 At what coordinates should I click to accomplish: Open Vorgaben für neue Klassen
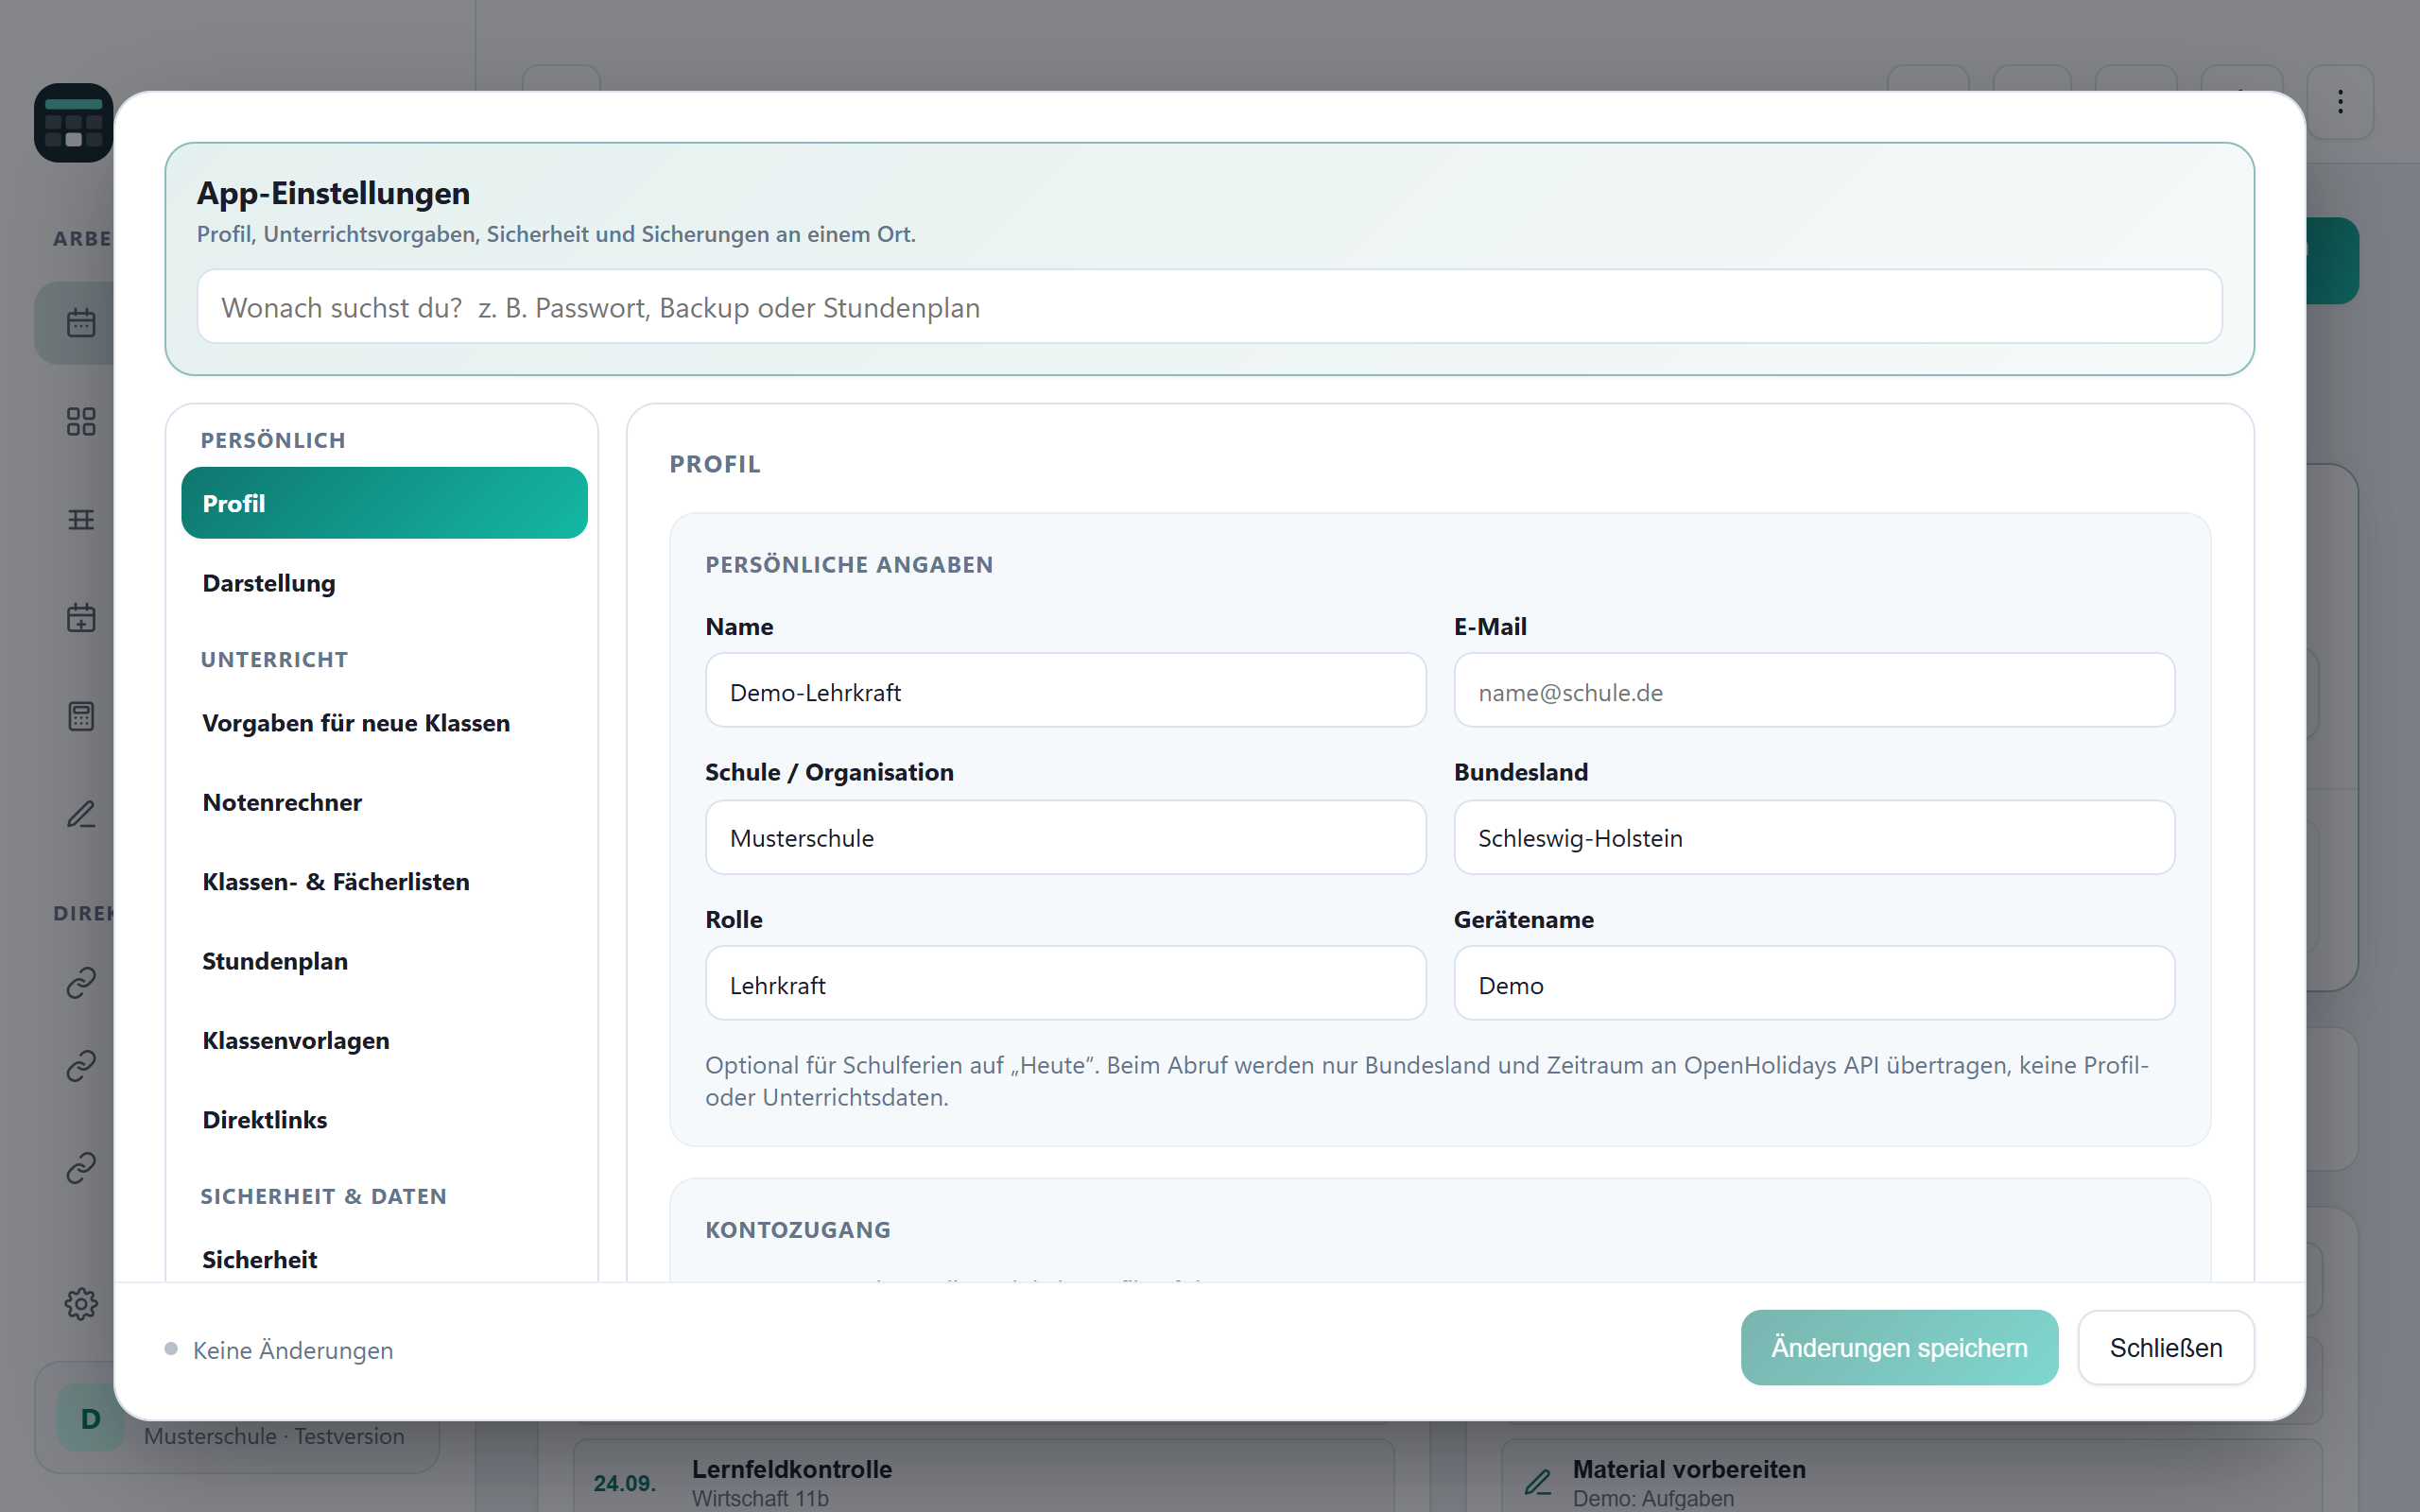click(x=384, y=723)
